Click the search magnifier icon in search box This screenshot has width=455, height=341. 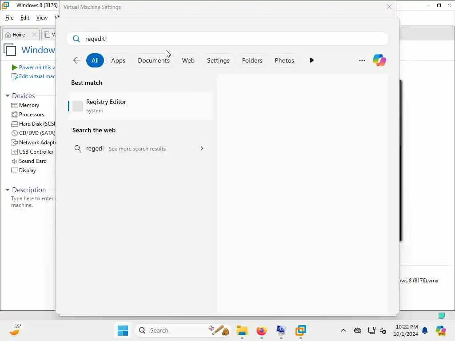pos(76,39)
